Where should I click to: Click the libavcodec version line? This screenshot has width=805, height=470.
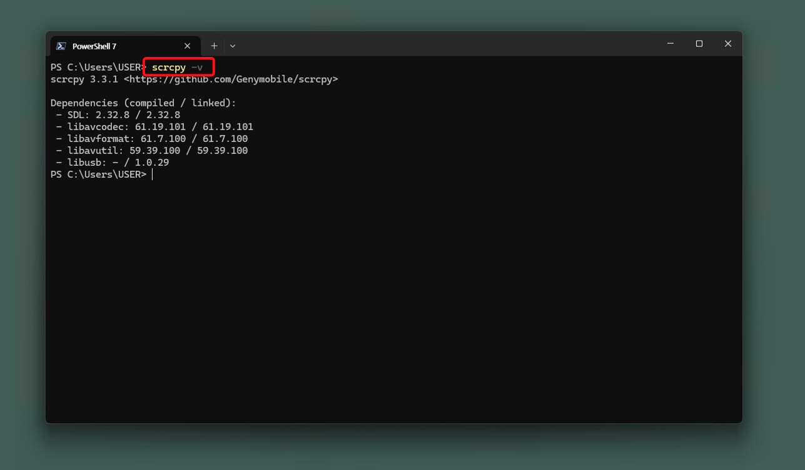point(154,127)
